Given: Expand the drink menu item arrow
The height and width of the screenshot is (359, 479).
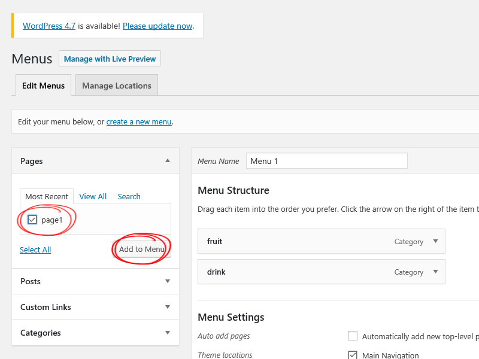Looking at the screenshot, I should coord(436,272).
